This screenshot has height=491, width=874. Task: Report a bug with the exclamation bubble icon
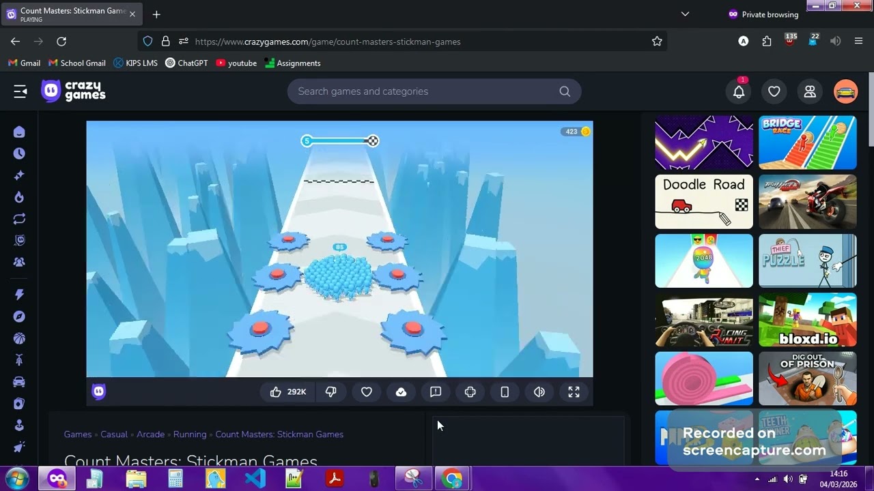436,392
